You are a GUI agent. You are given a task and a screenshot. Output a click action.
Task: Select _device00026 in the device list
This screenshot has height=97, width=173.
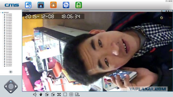click(9, 48)
